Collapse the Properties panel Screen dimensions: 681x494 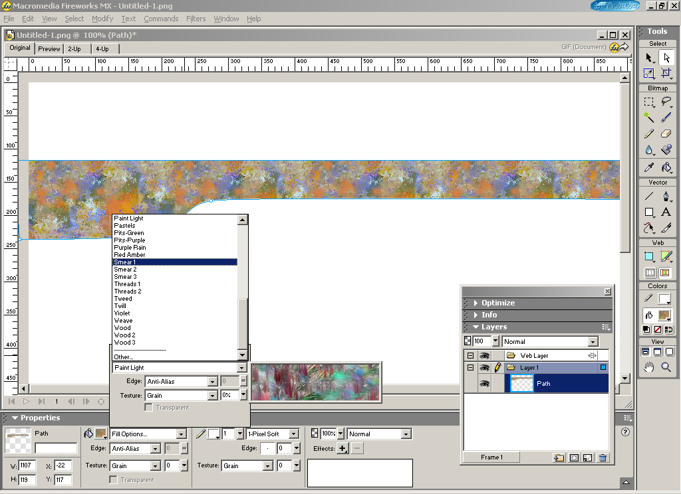click(x=15, y=418)
